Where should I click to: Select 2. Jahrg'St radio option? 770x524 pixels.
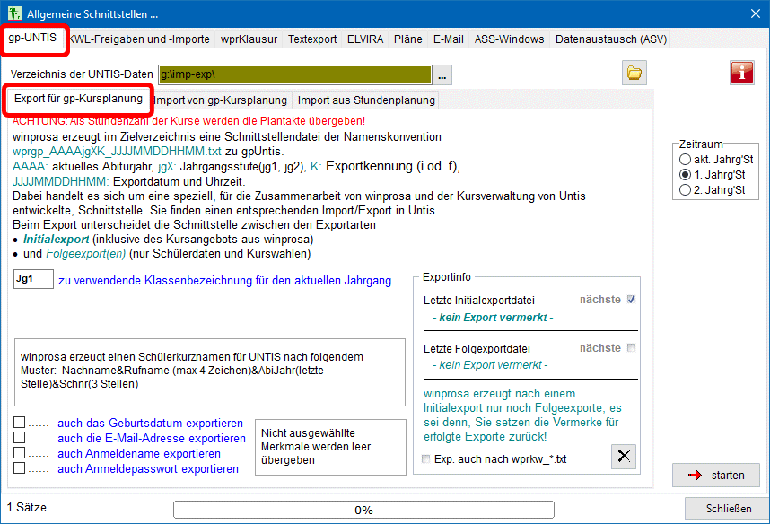click(x=686, y=189)
